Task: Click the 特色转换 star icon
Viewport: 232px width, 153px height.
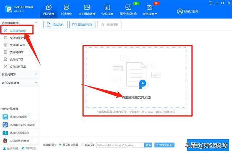Action: point(149,7)
